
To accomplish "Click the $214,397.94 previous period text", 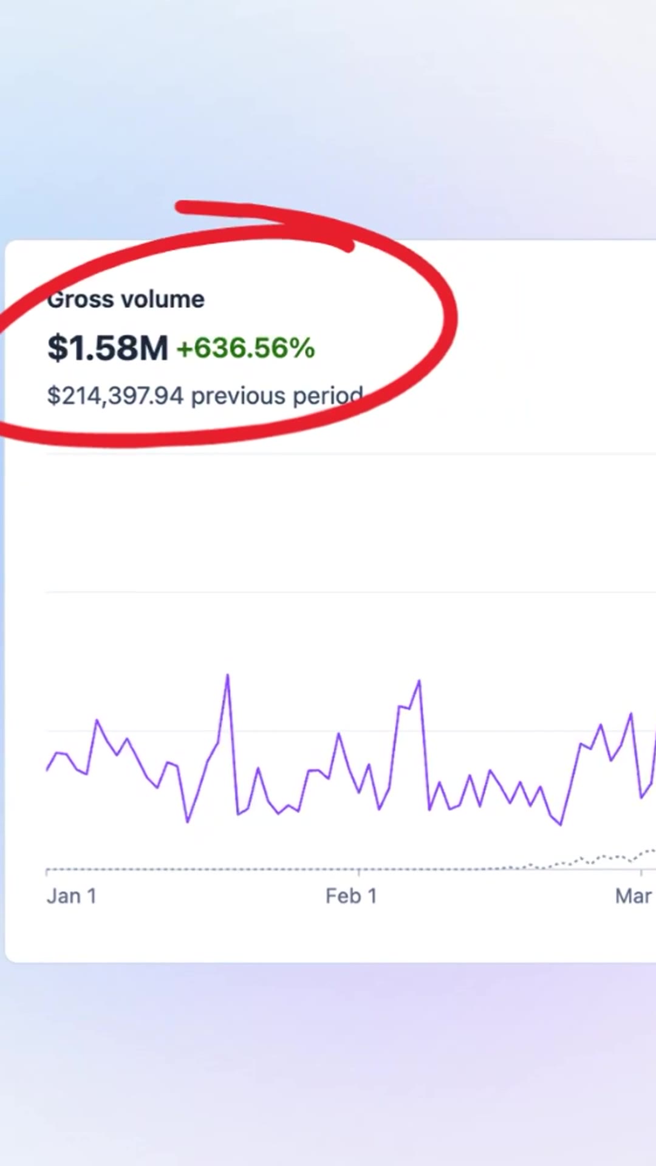I will point(205,396).
